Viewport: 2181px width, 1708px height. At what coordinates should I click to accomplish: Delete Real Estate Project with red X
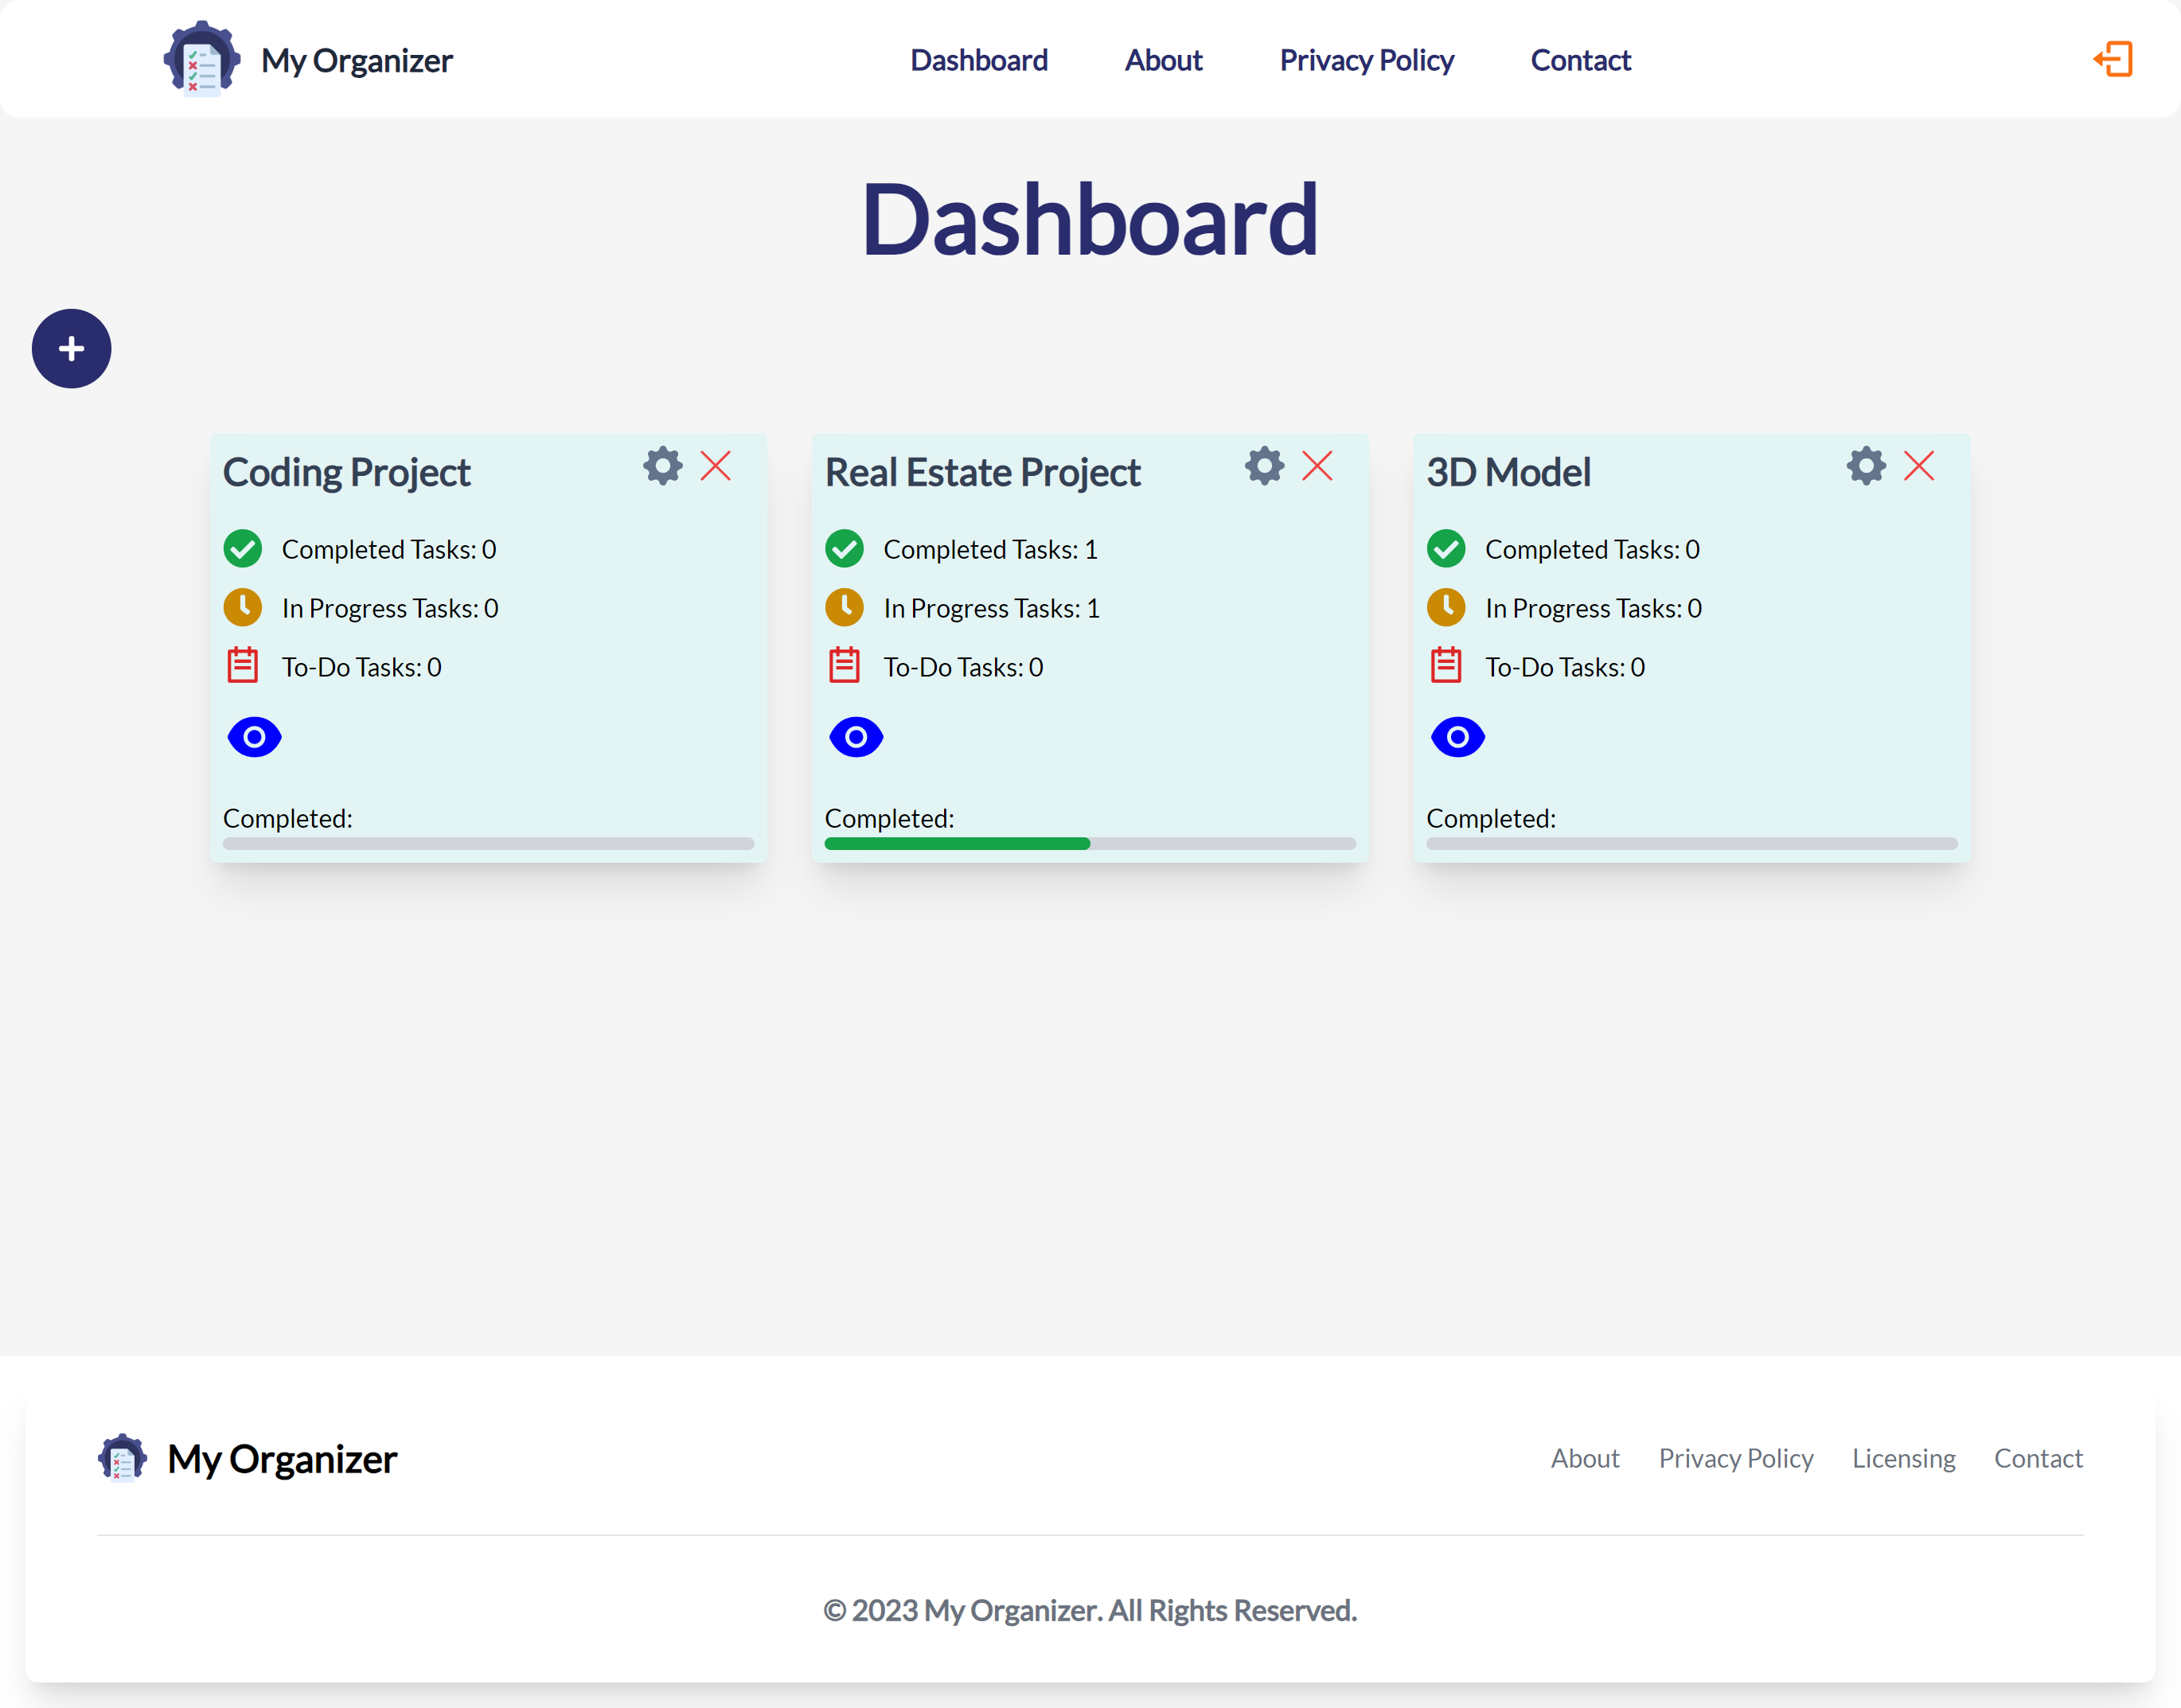tap(1318, 466)
